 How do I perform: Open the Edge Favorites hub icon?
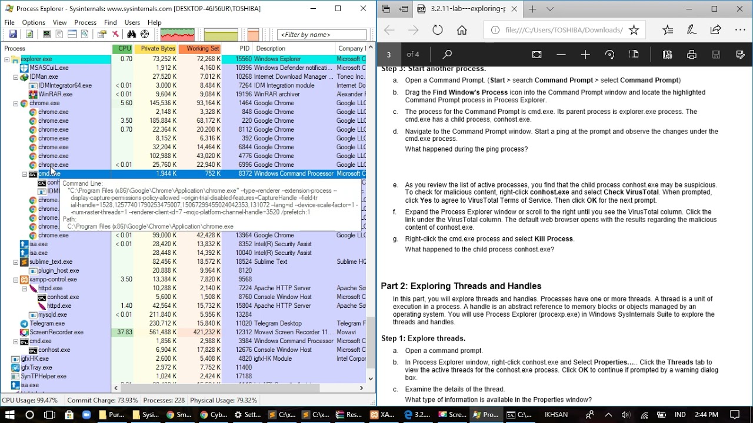(668, 30)
